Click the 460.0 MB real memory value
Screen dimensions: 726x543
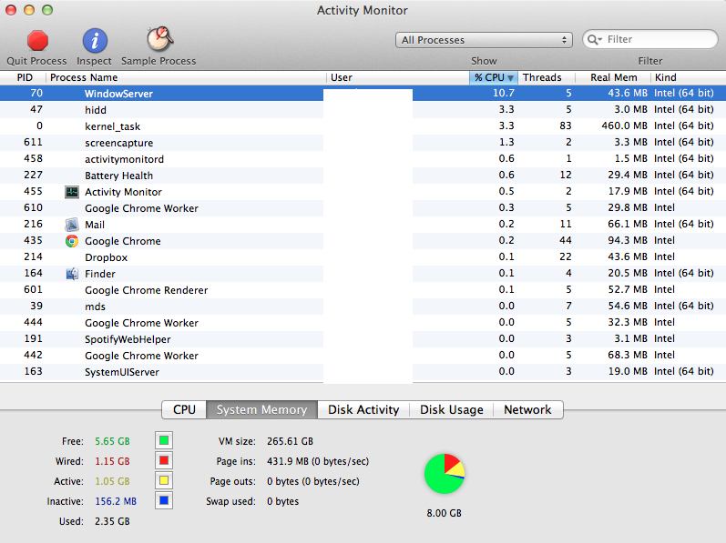[624, 126]
